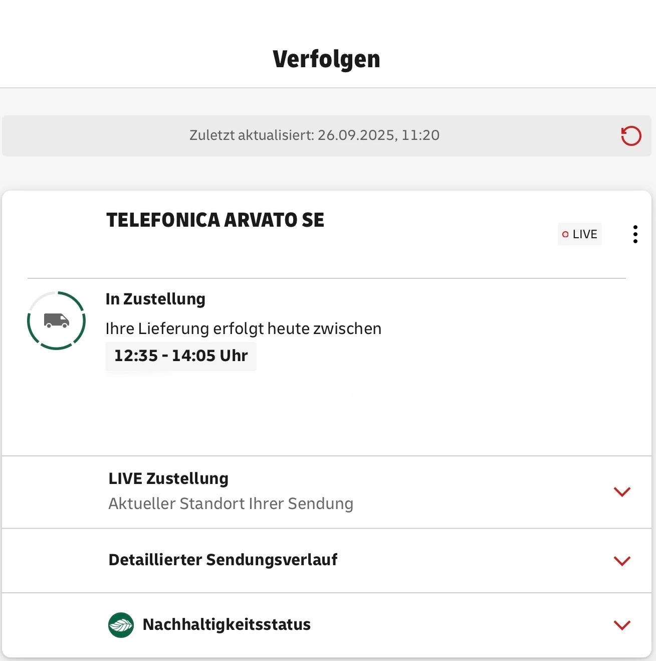Open Detaillierter Sendungsverlauf section label
This screenshot has width=656, height=661.
click(223, 560)
